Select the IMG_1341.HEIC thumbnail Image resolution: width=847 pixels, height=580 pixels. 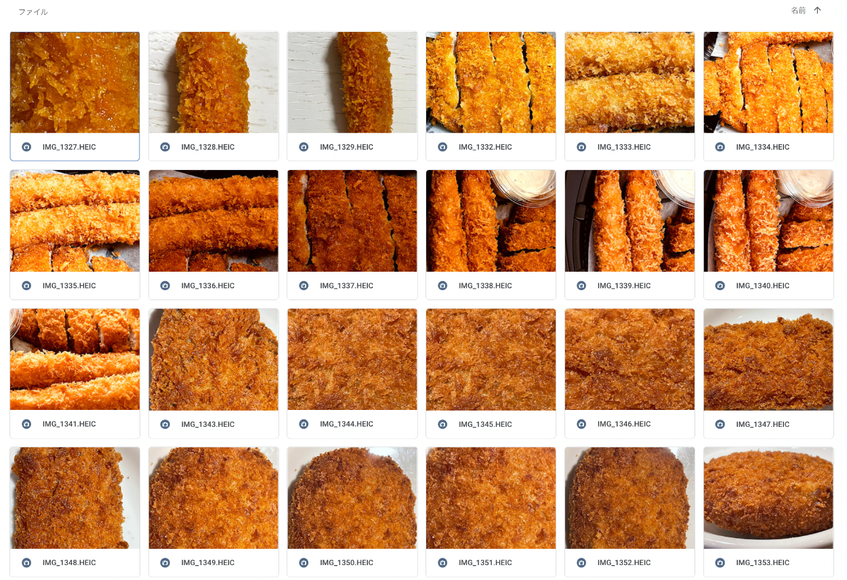75,359
